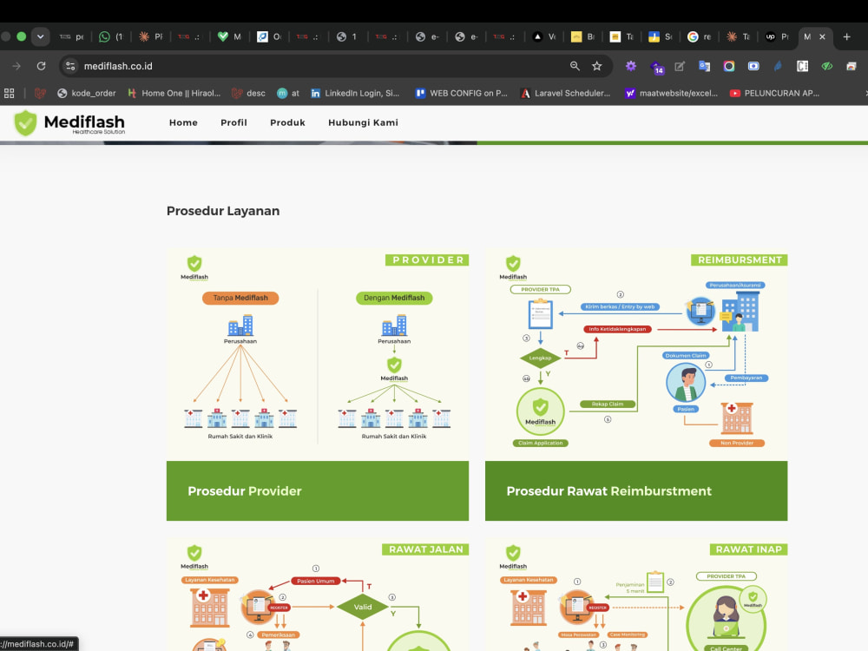Image resolution: width=868 pixels, height=651 pixels.
Task: Open the REIMBURSMENT diagram thumbnail
Action: [x=636, y=355]
